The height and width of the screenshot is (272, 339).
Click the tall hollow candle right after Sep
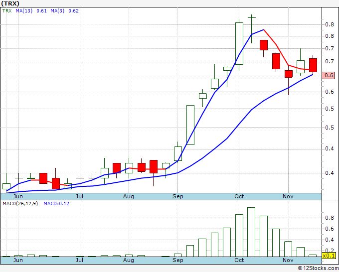pos(190,125)
